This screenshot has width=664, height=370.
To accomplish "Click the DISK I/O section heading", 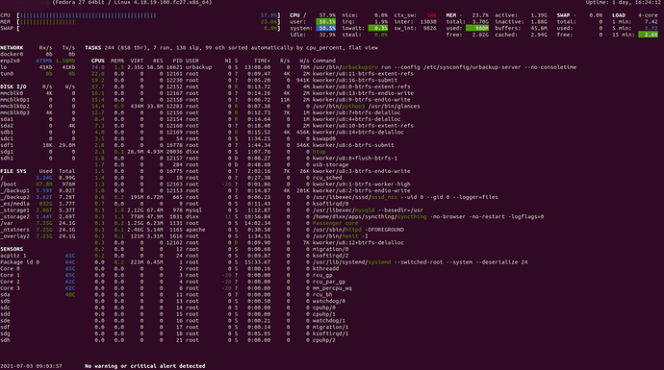I will click(x=13, y=86).
